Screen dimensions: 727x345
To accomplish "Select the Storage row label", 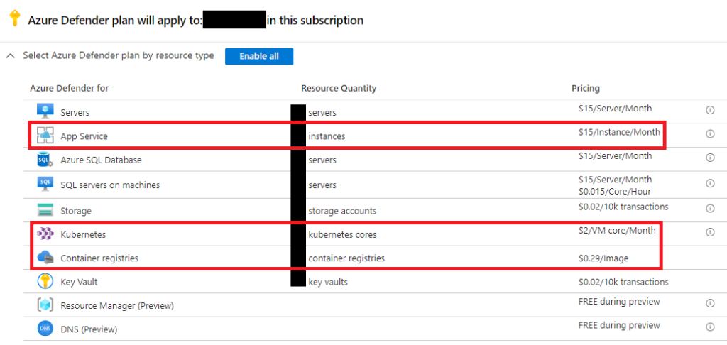I will (76, 211).
